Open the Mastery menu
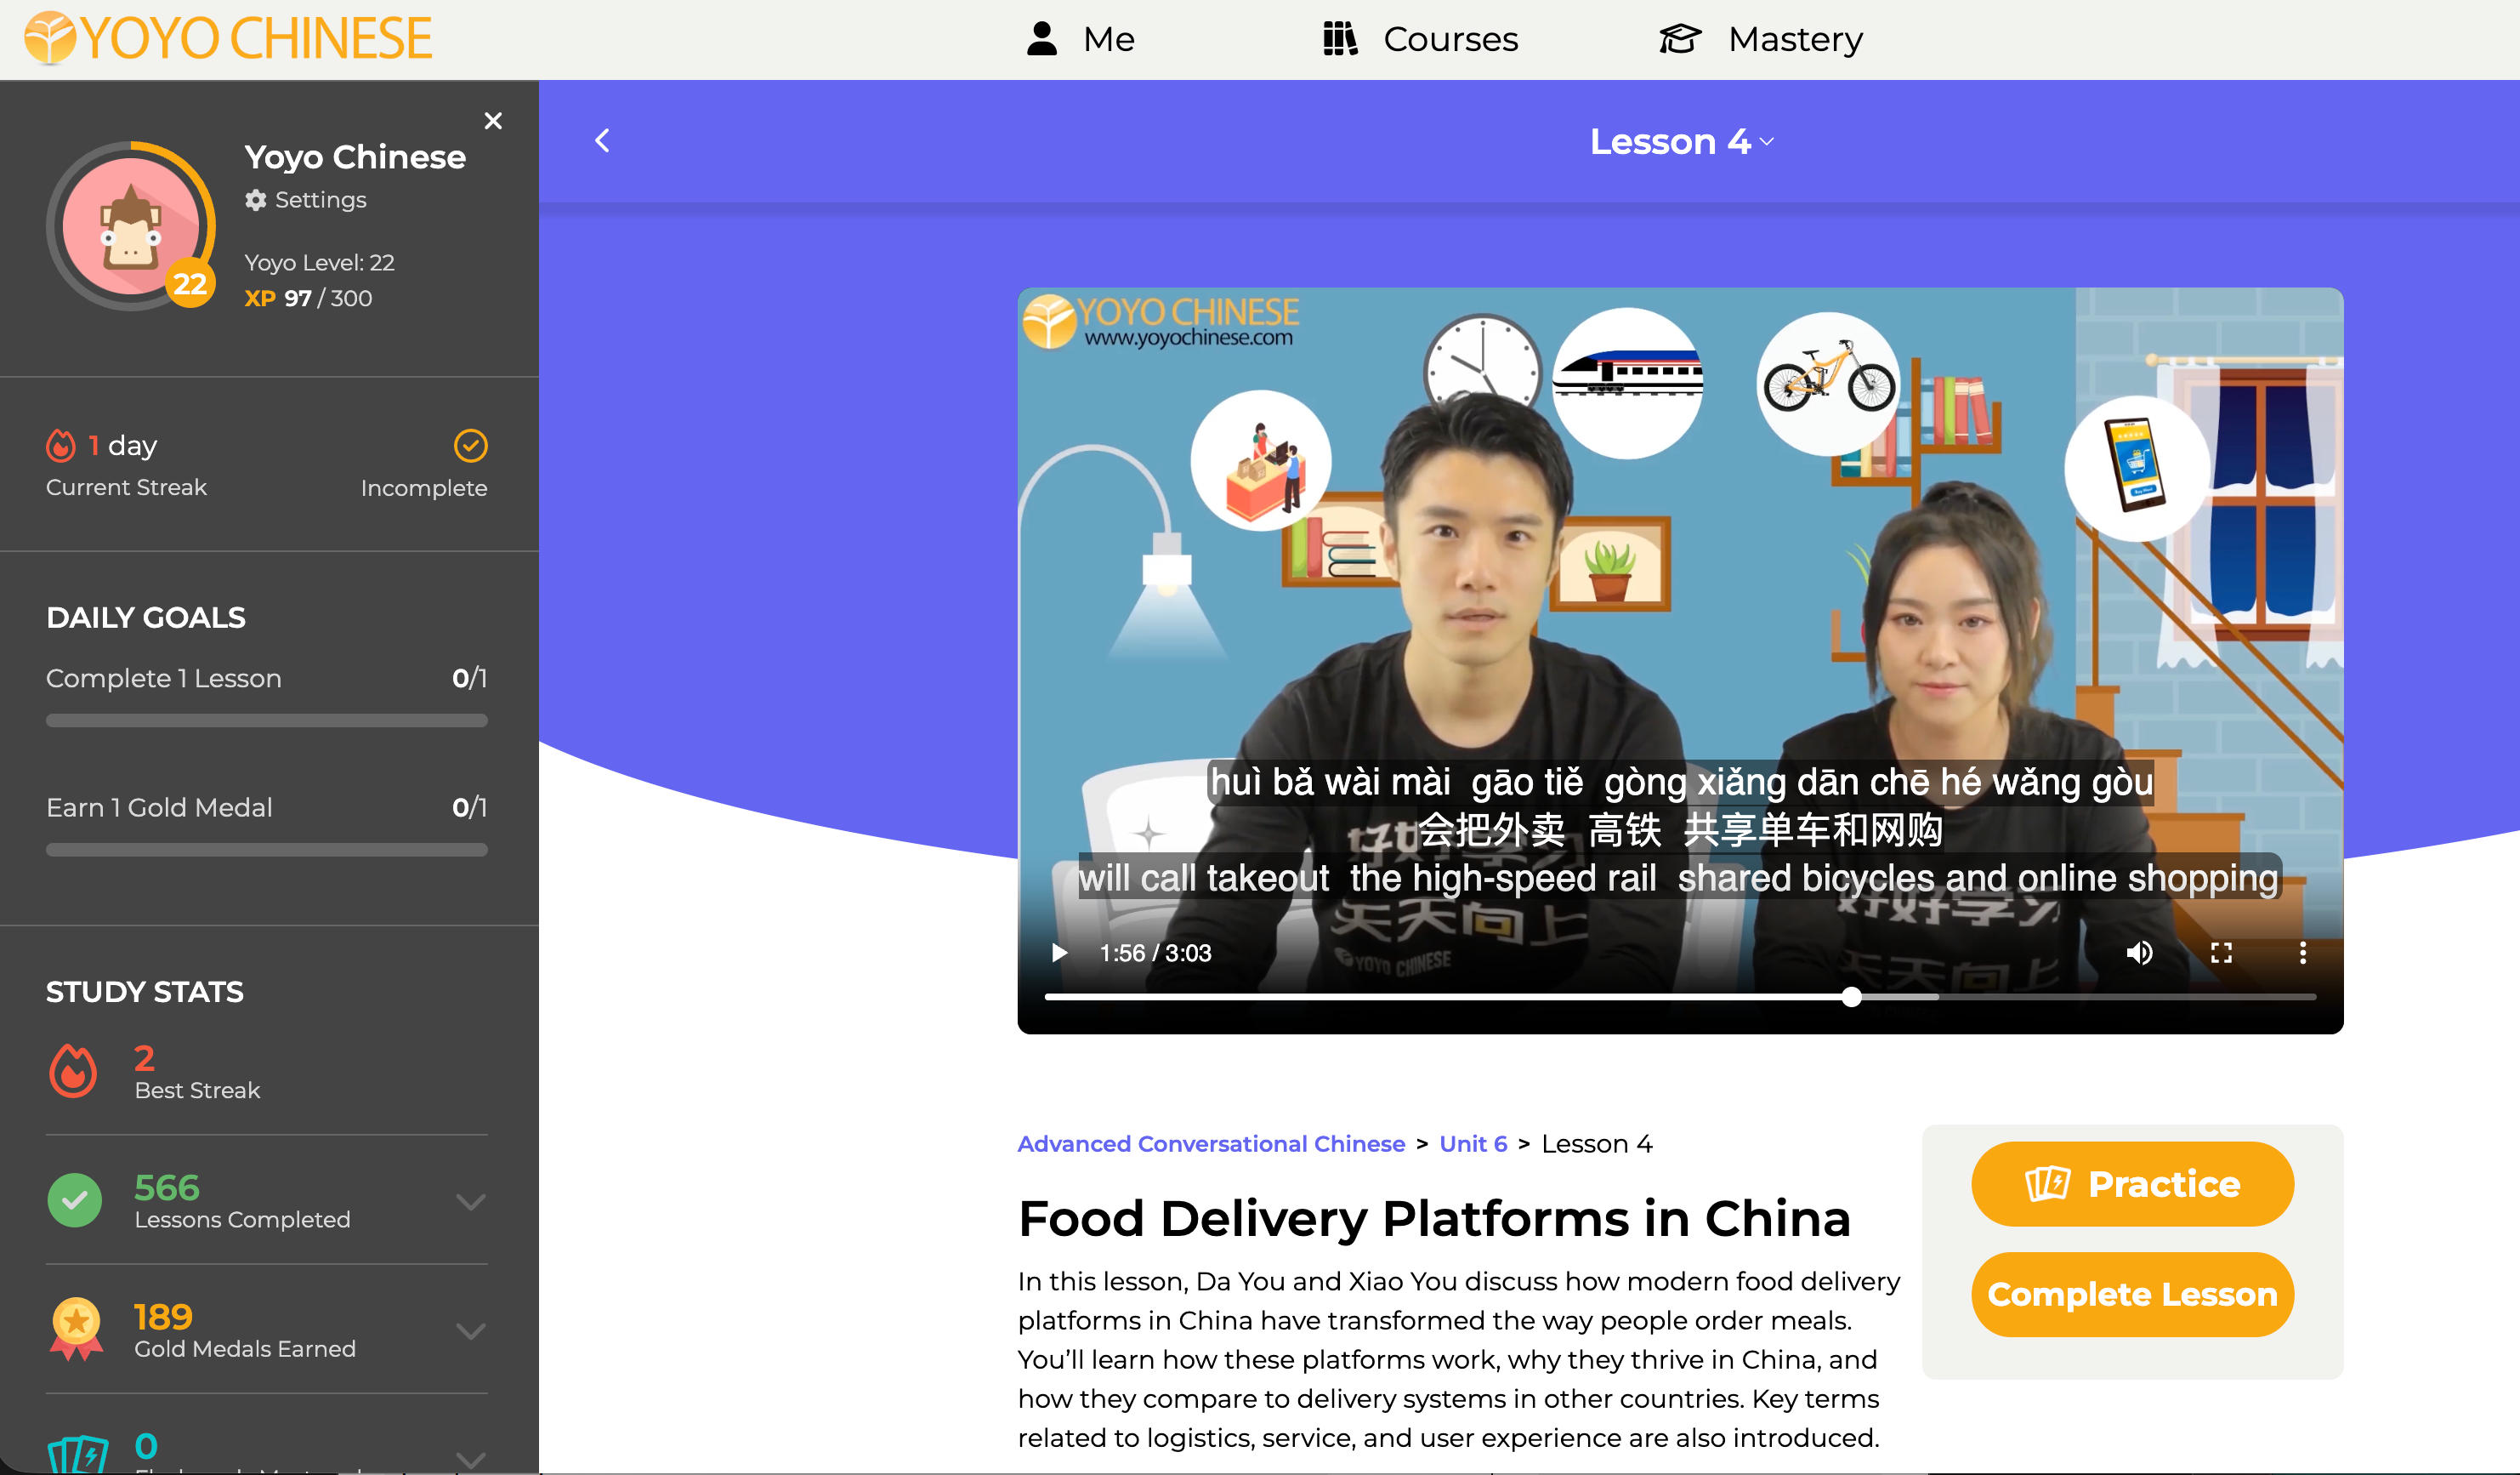2520x1475 pixels. tap(1761, 39)
